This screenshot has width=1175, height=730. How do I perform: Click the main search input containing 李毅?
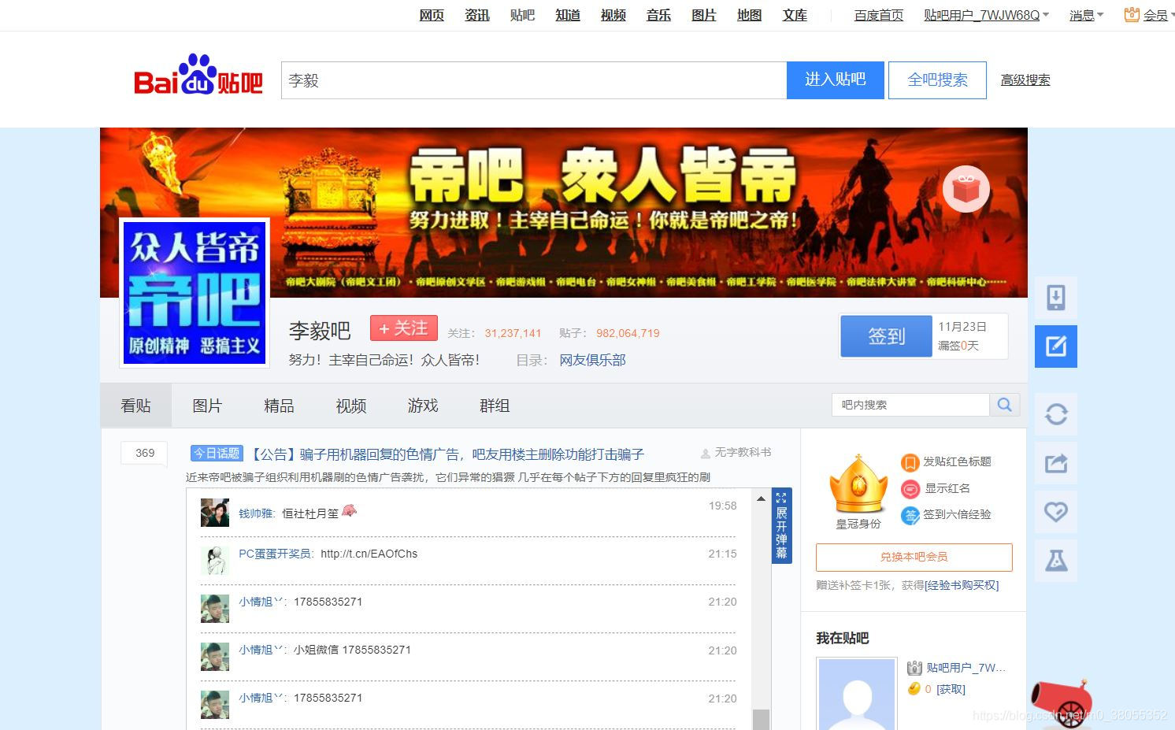pos(534,80)
